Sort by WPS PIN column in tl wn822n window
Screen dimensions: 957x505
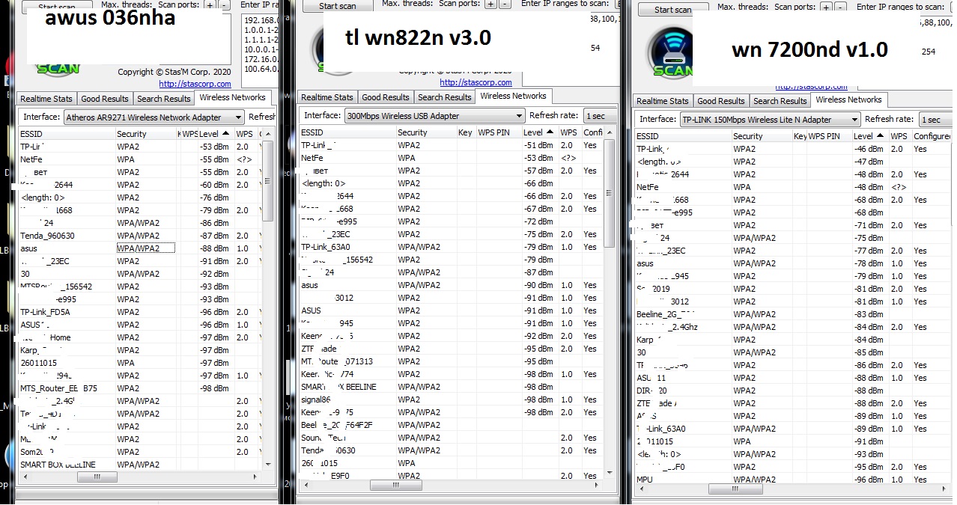tap(499, 132)
